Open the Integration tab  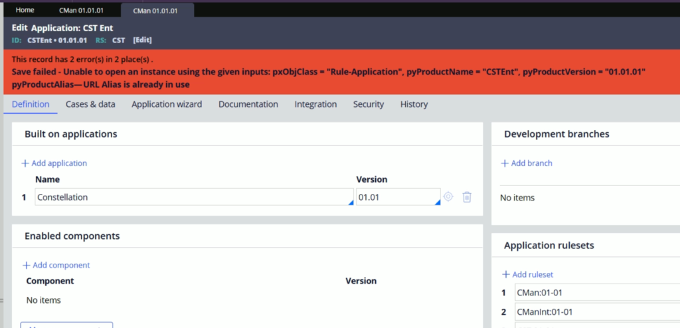[x=315, y=104]
